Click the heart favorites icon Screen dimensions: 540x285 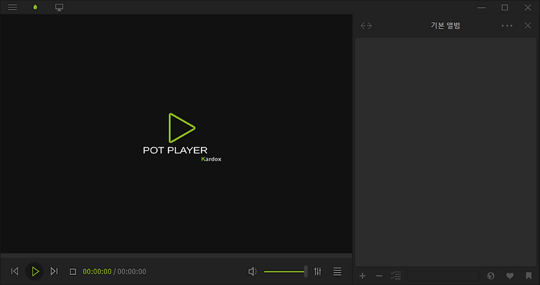510,276
